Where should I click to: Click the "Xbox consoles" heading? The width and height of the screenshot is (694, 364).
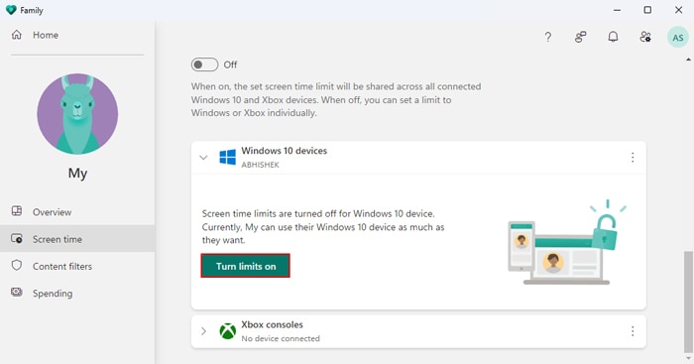(273, 324)
